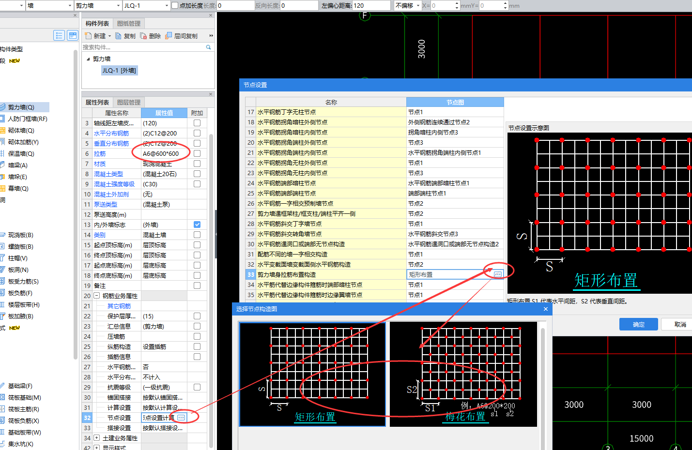The height and width of the screenshot is (450, 692).
Task: Click the 复制 copy component icon
Action: click(x=118, y=36)
